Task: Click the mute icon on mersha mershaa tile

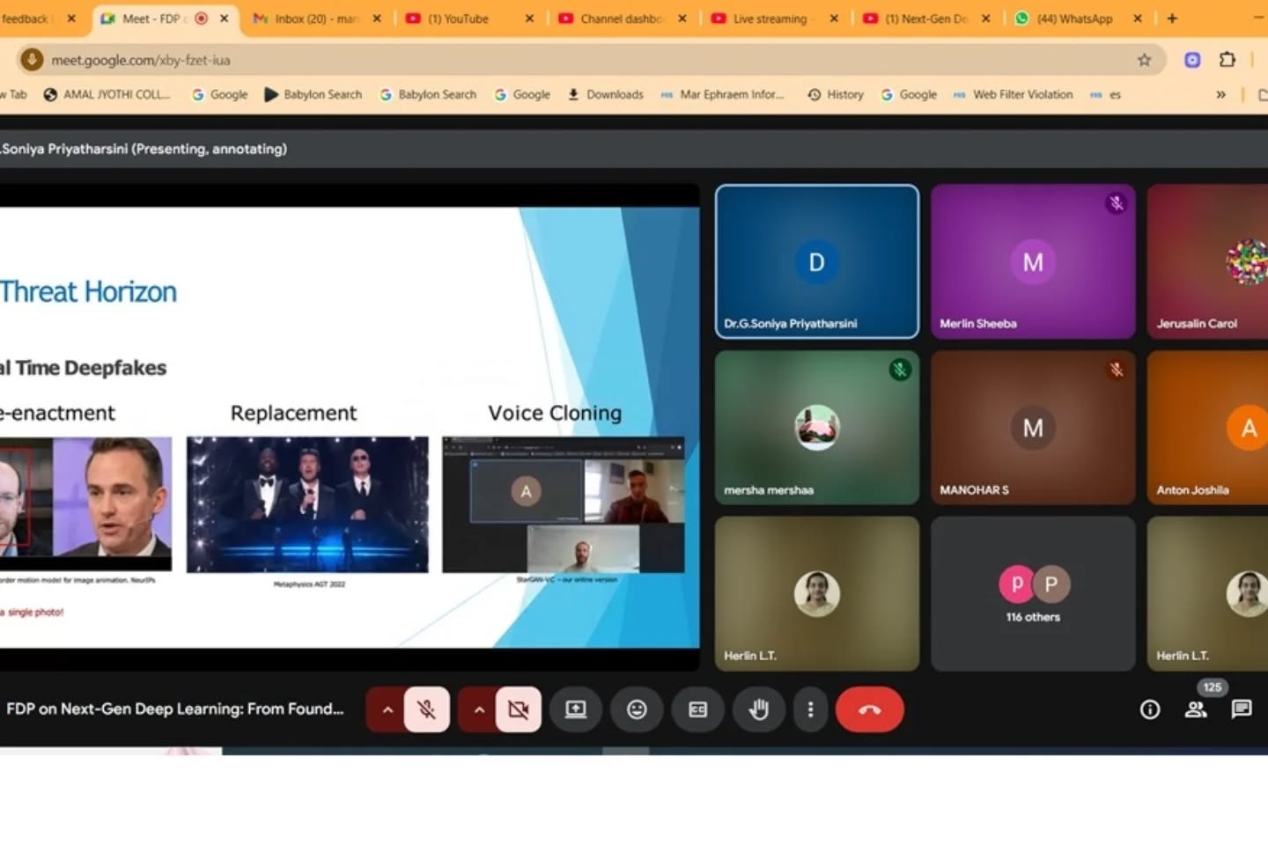Action: tap(900, 370)
